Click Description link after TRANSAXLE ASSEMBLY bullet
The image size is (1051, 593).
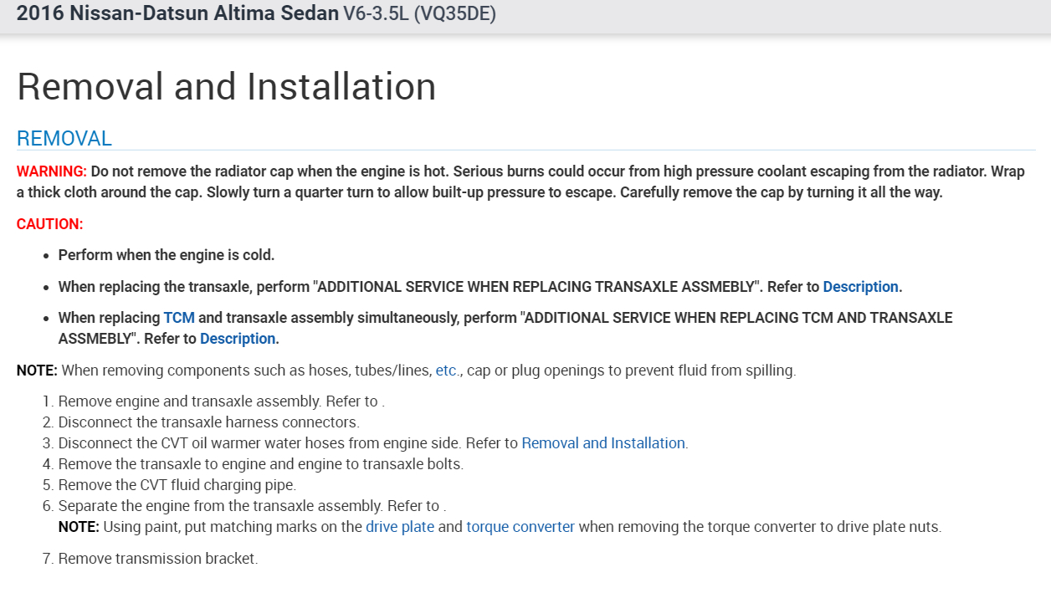(x=860, y=287)
